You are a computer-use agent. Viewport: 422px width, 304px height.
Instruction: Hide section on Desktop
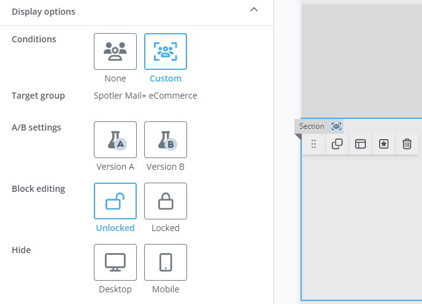(115, 262)
